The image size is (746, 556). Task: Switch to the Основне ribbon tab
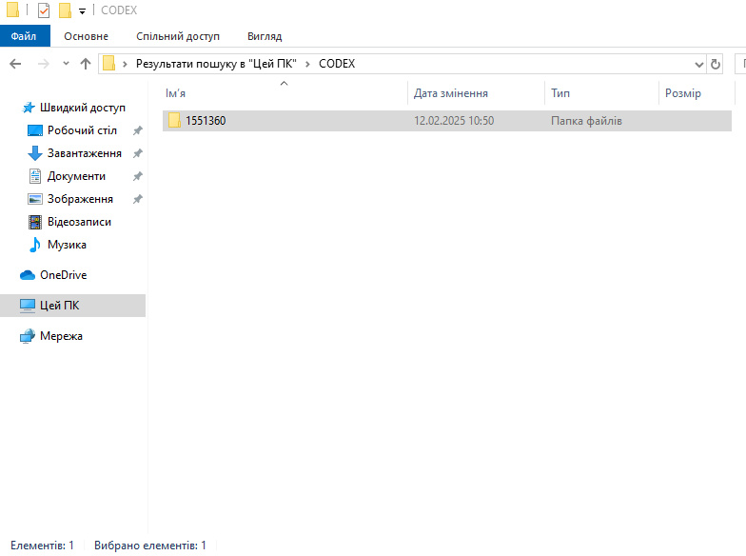coord(87,36)
